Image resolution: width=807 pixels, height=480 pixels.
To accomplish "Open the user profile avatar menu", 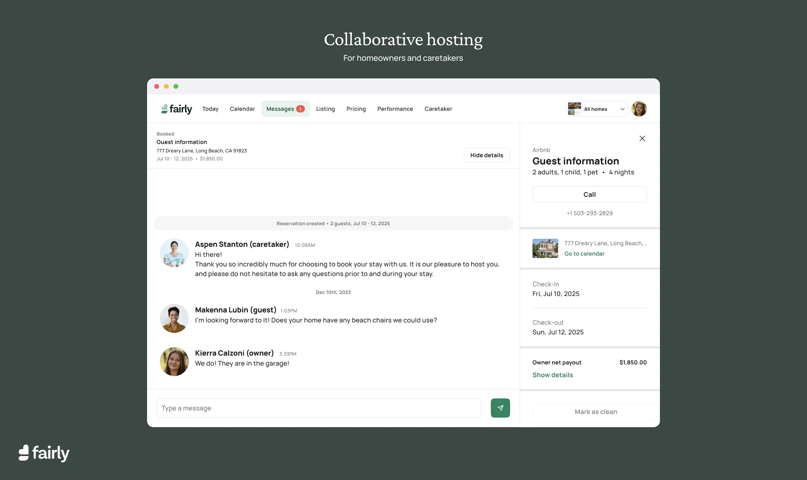I will (639, 109).
